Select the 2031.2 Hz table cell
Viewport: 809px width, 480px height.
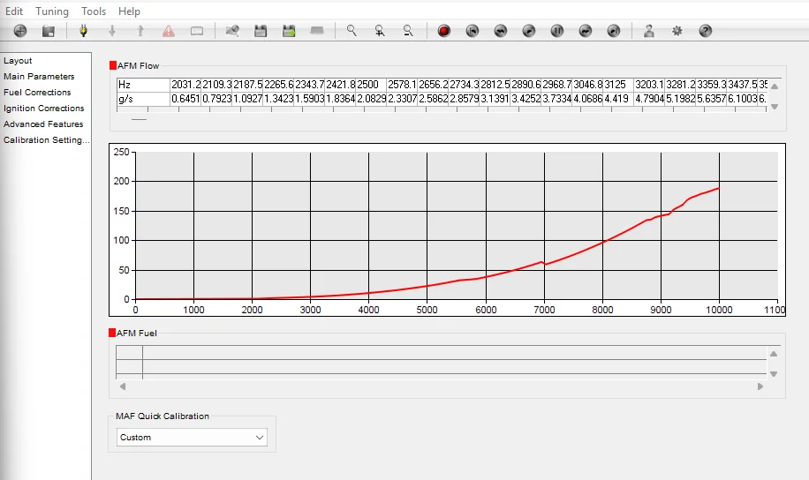(185, 85)
